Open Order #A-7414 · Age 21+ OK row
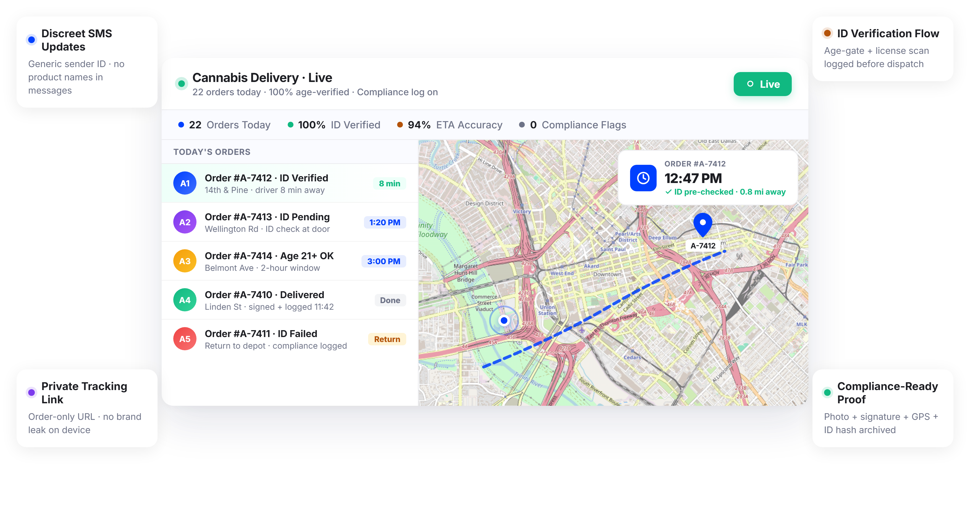 pyautogui.click(x=290, y=261)
